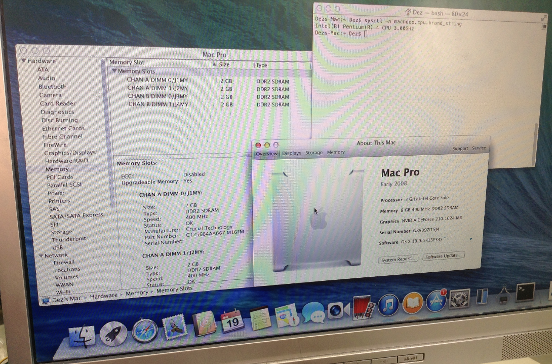
Task: Open Calendar icon showing 19
Action: click(232, 321)
